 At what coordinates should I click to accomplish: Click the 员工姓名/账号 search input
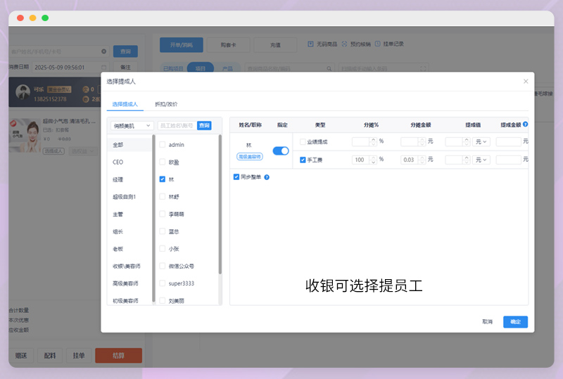[177, 126]
